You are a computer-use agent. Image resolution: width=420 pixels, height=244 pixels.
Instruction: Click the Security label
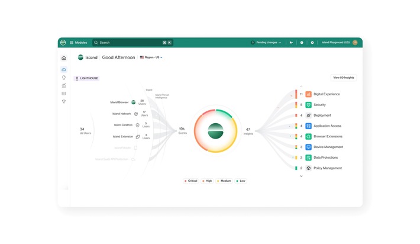pyautogui.click(x=319, y=105)
